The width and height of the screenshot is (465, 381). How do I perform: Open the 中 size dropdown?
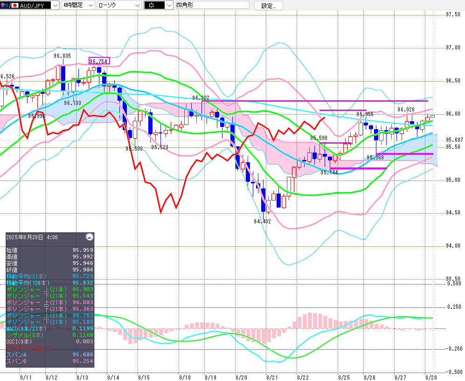click(169, 5)
